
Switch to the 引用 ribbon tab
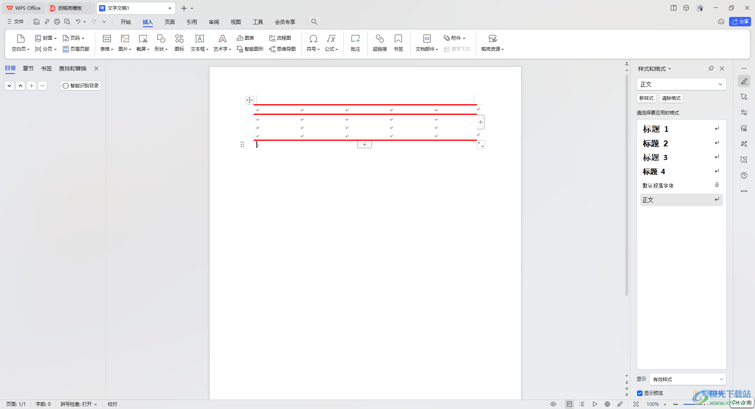pos(192,22)
